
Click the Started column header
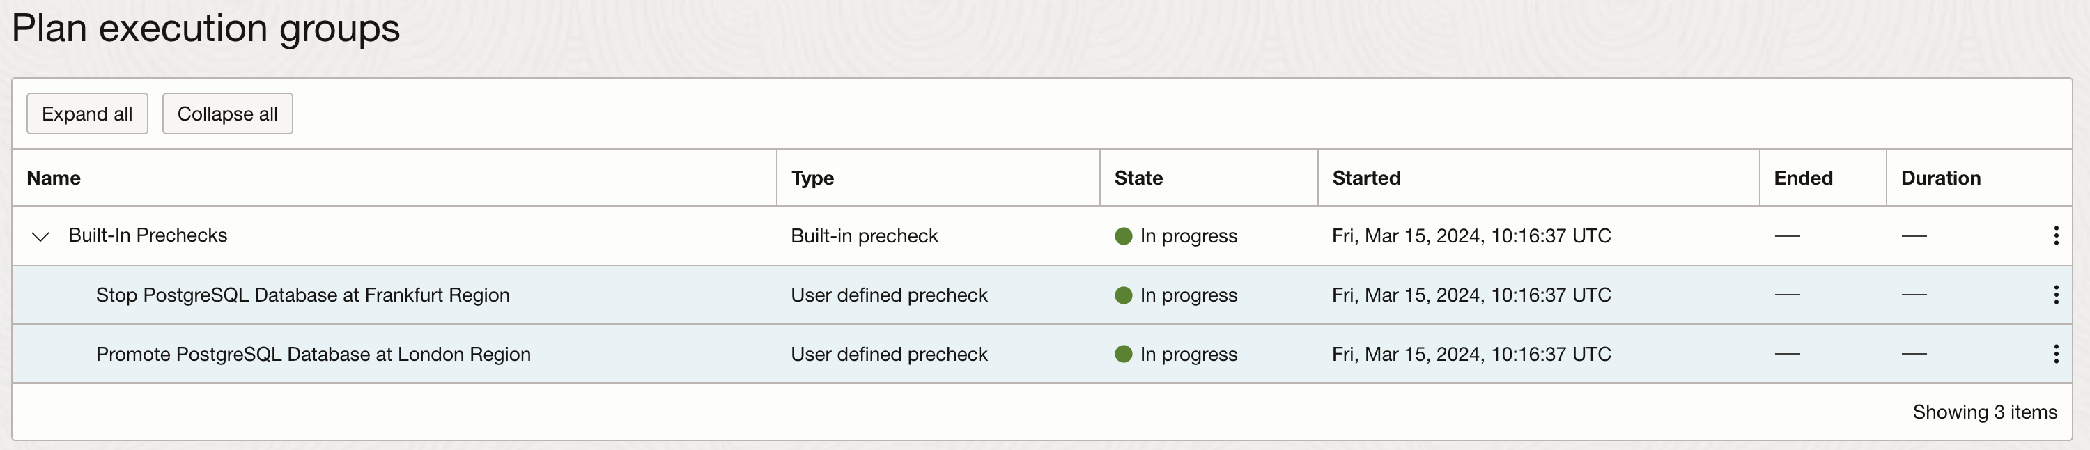1365,178
